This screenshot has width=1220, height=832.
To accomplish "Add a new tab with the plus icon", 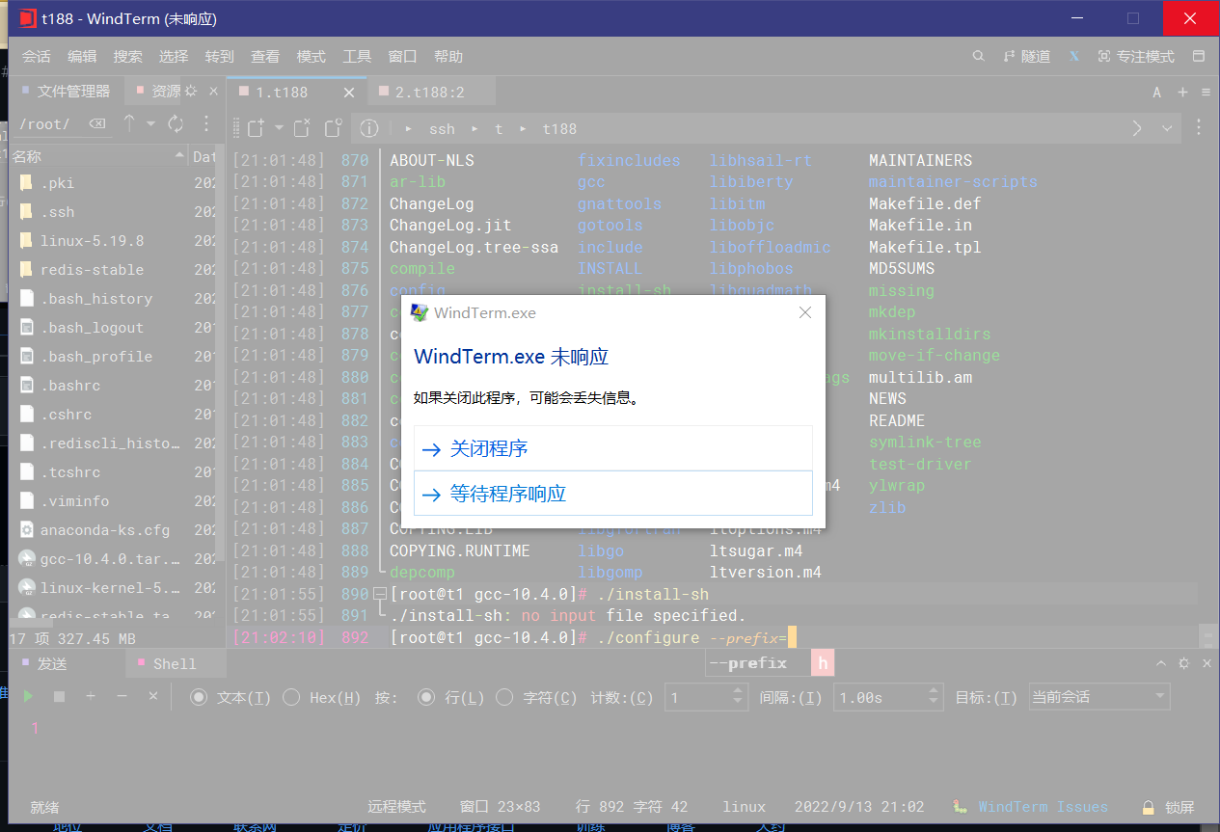I will 1182,93.
